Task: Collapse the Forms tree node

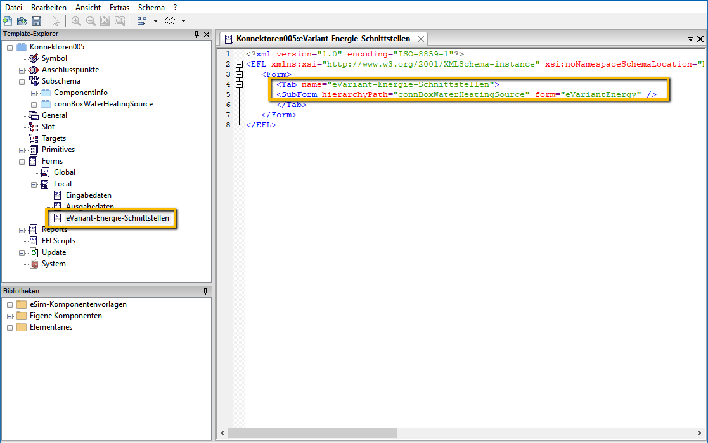Action: click(x=22, y=162)
